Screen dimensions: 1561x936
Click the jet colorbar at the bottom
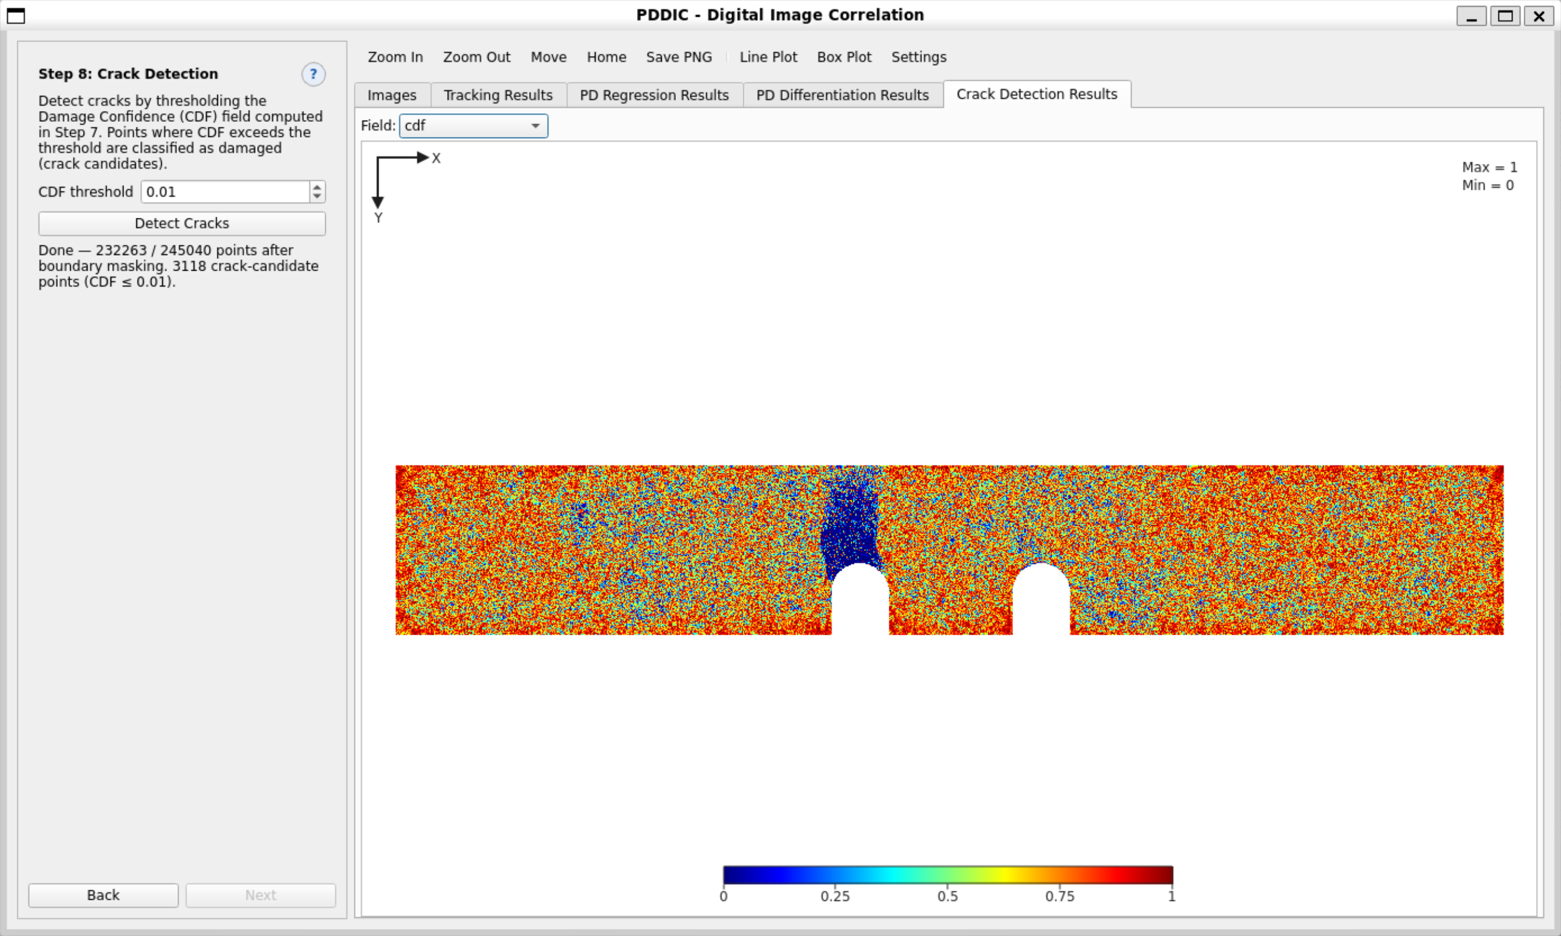(948, 875)
